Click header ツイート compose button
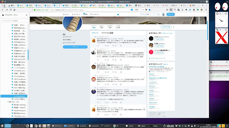229x128 pixels. [171, 14]
